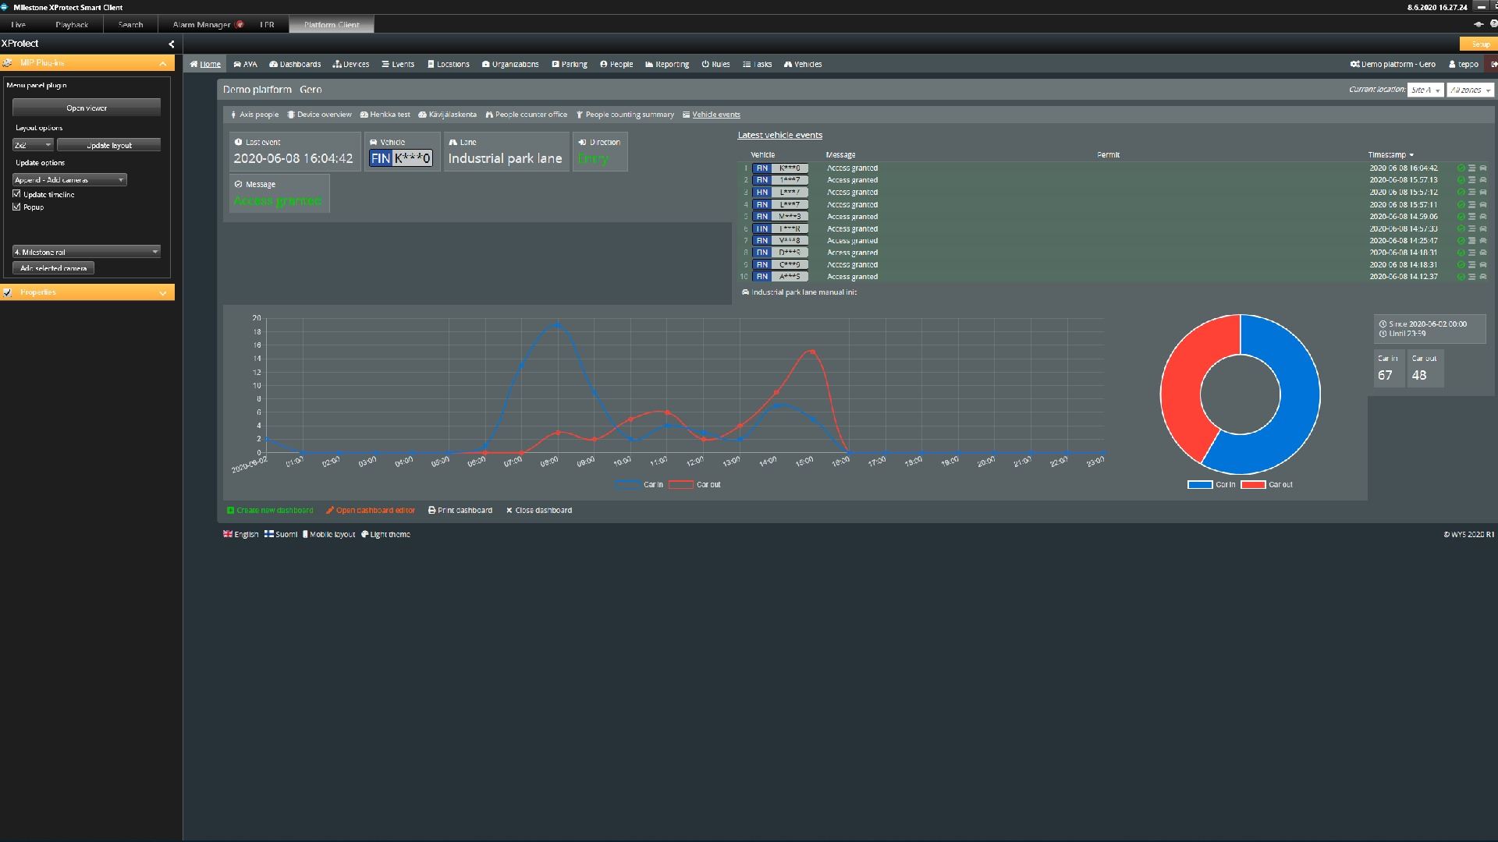Click the status check icon in the 14:25:47 row
Image resolution: width=1498 pixels, height=842 pixels.
[1461, 241]
